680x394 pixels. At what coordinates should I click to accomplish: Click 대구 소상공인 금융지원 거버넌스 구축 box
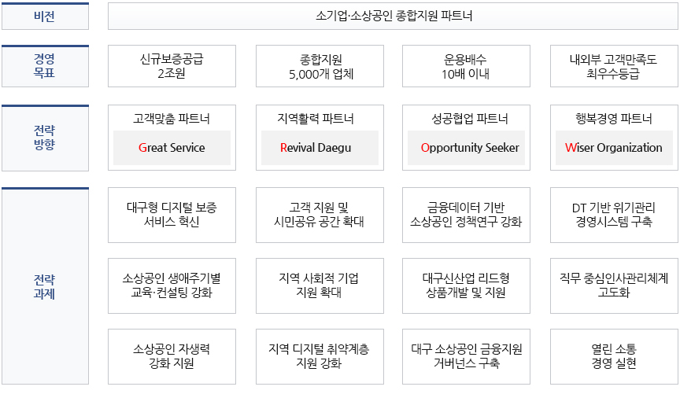click(x=466, y=357)
